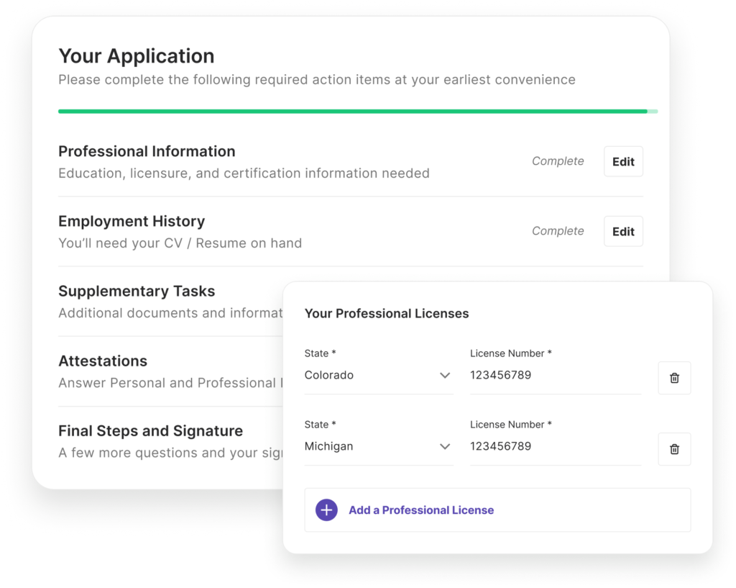Expand the Colorado state dropdown chevron
This screenshot has width=736, height=588.
point(445,376)
